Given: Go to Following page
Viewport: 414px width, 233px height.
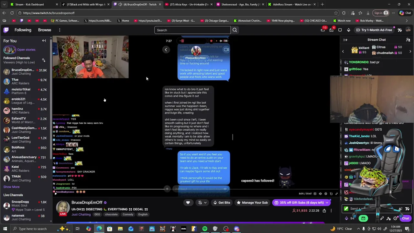Looking at the screenshot, I should coord(23,30).
